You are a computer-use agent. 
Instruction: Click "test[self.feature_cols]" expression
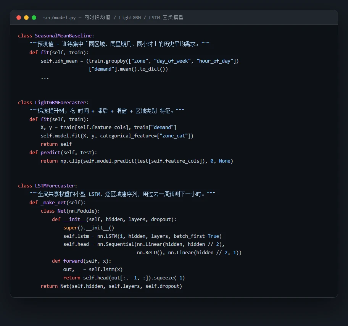point(169,161)
